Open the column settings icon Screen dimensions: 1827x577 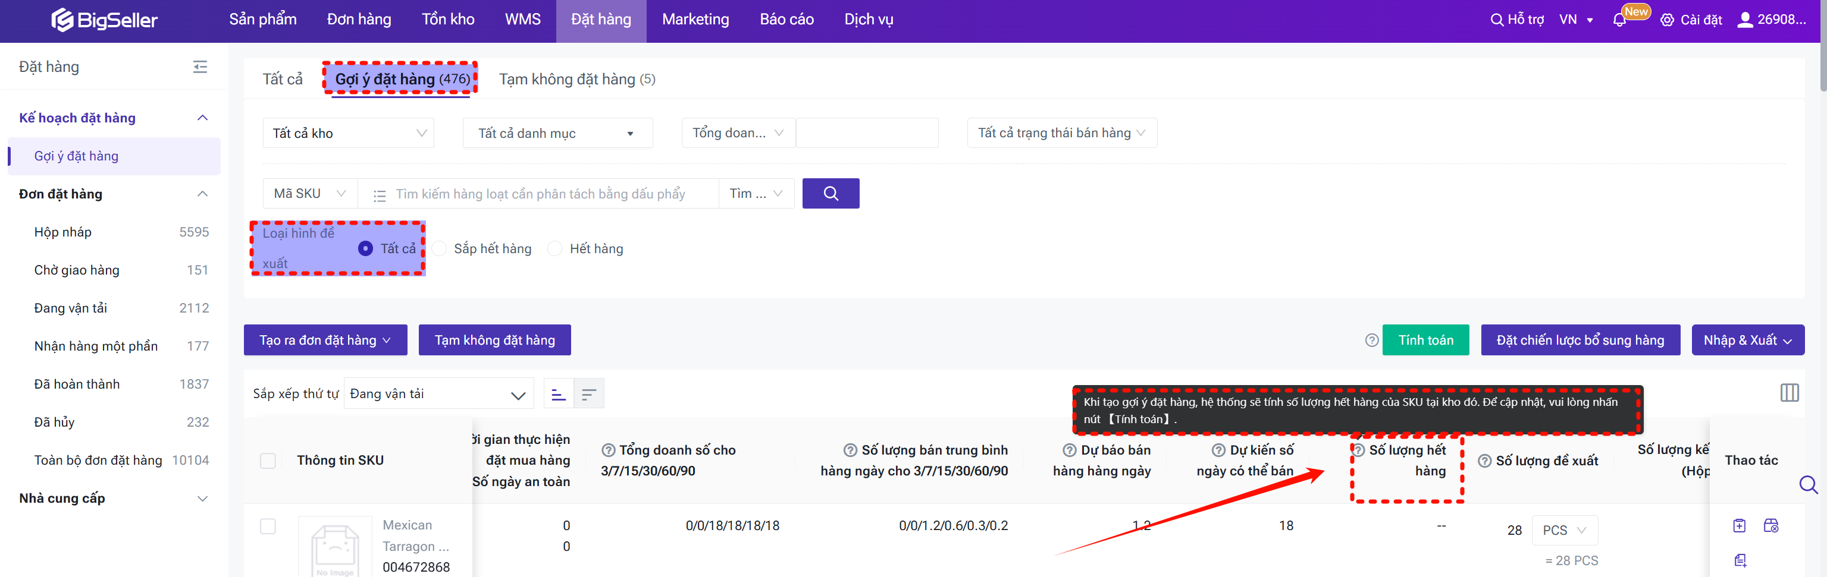(x=1789, y=393)
